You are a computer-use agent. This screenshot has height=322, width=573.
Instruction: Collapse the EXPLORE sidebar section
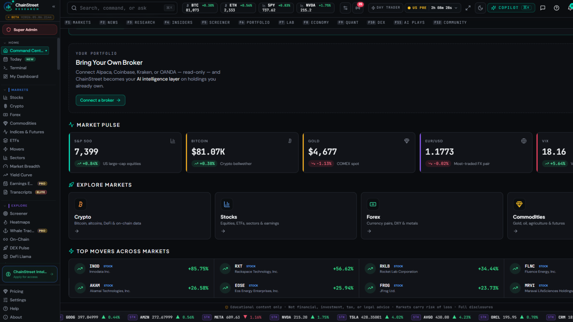15,206
